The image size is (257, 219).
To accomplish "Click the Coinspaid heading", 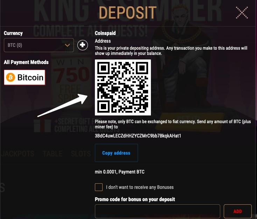I will pyautogui.click(x=105, y=33).
